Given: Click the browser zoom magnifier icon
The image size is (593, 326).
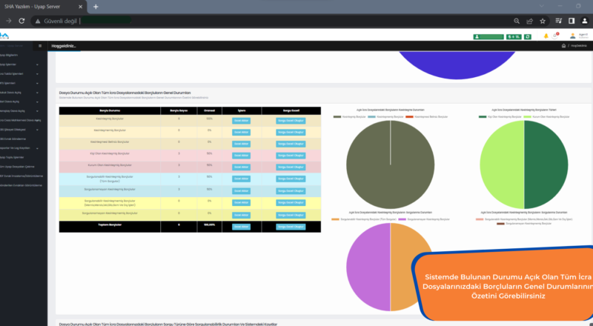Looking at the screenshot, I should 518,21.
